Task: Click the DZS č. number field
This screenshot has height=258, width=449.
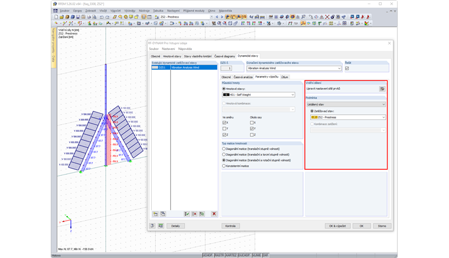Action: pyautogui.click(x=226, y=68)
